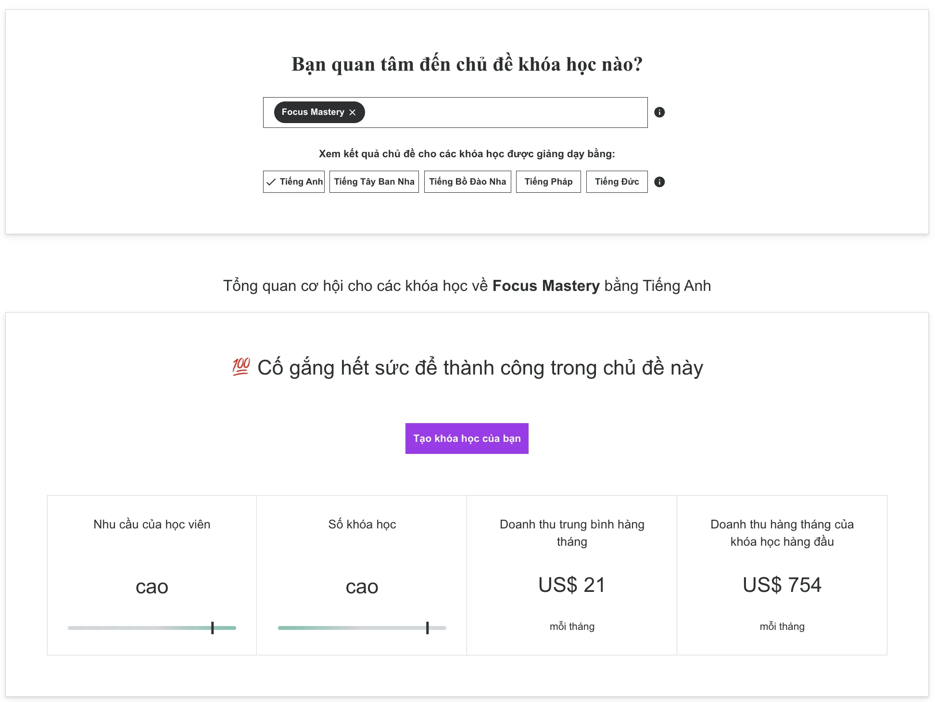The width and height of the screenshot is (935, 702).
Task: Click the checkmark icon on Tiếng Anh filter
Action: [271, 182]
